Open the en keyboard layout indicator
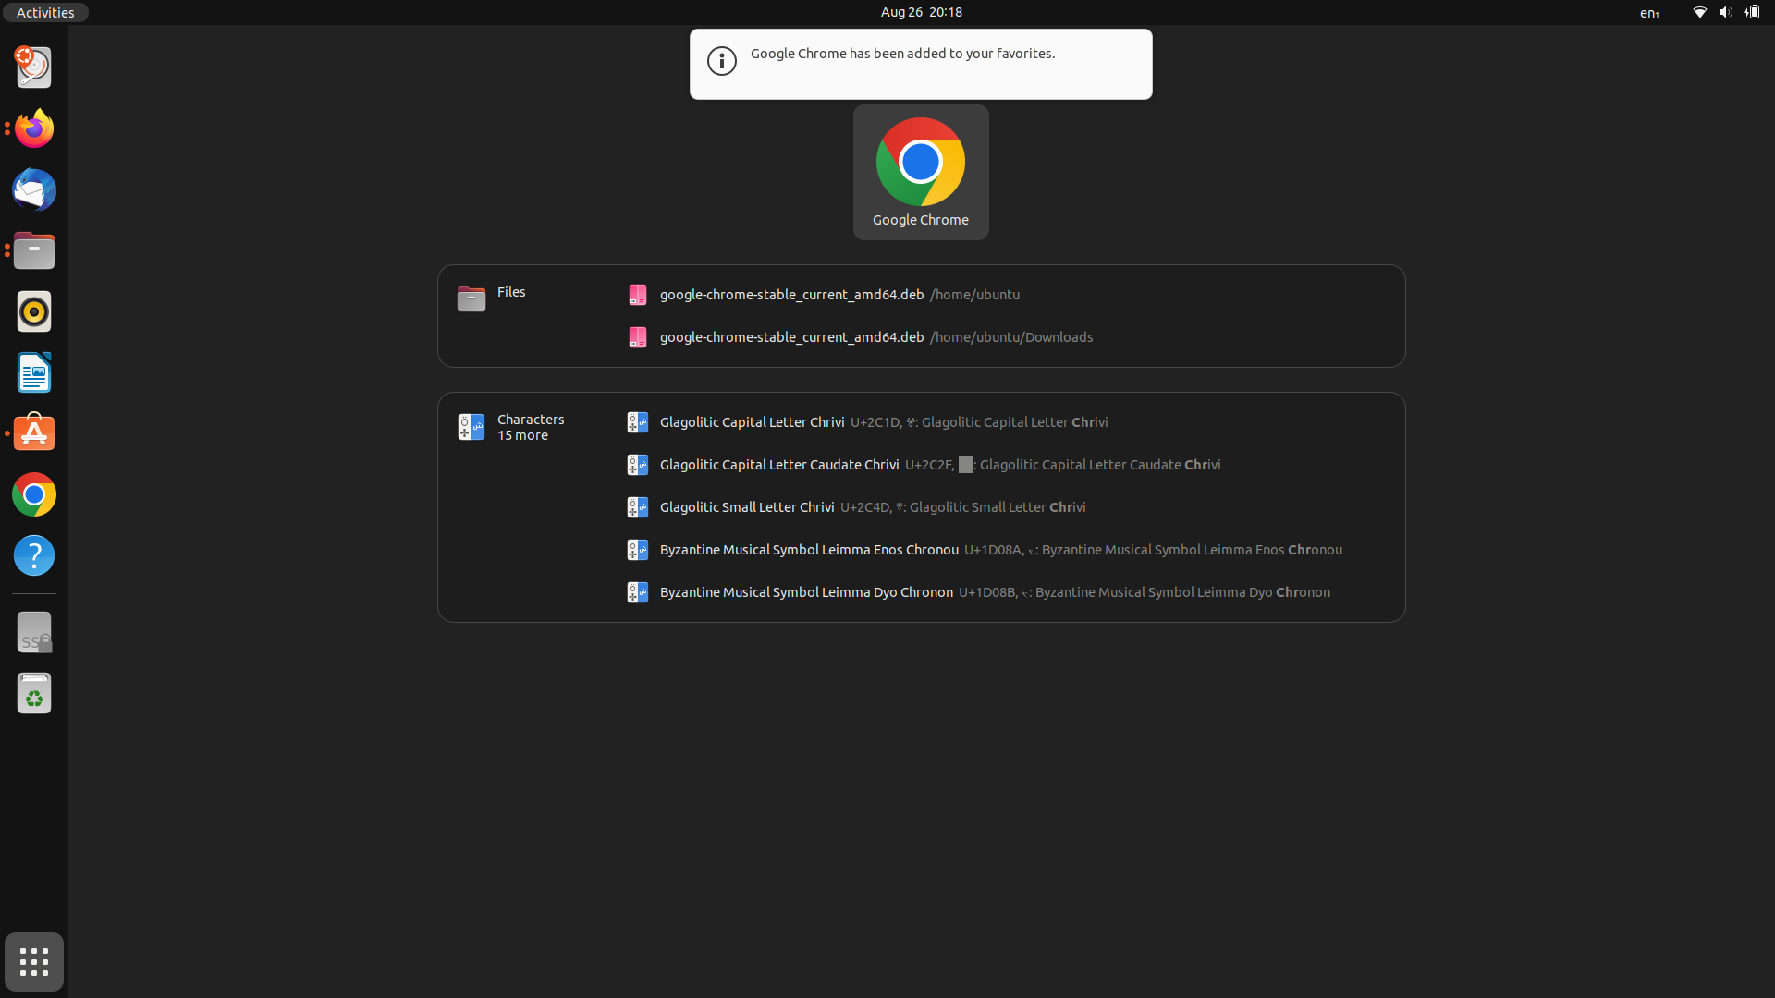The width and height of the screenshot is (1775, 998). [x=1649, y=13]
